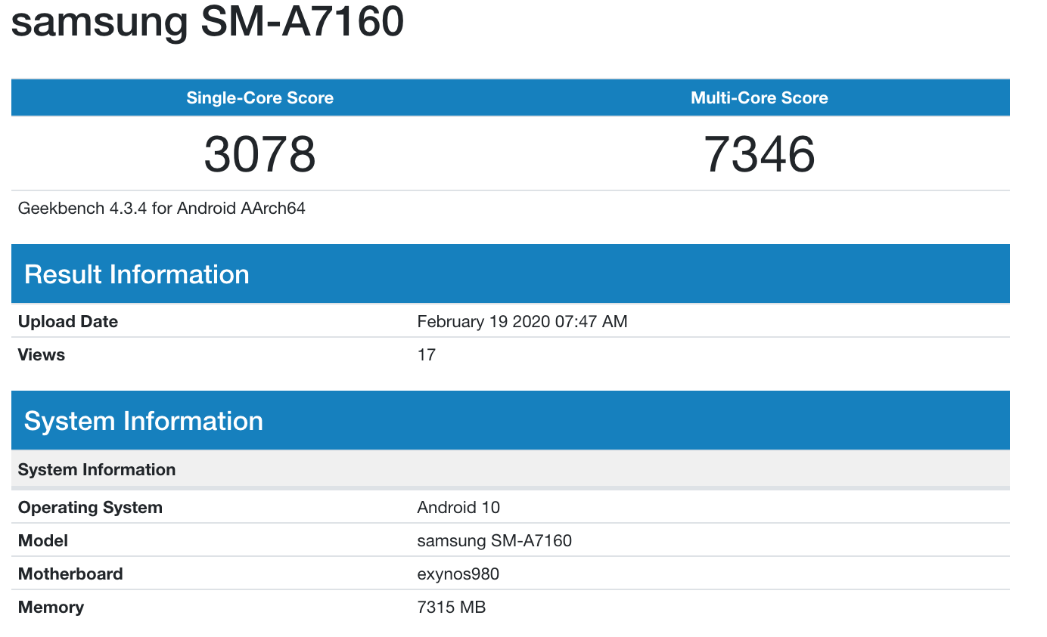Viewport: 1047px width, 637px height.
Task: Click the exynos980 motherboard value
Action: point(458,574)
